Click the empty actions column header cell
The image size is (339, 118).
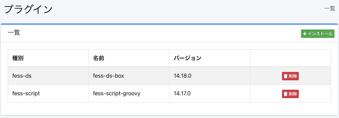pyautogui.click(x=290, y=58)
